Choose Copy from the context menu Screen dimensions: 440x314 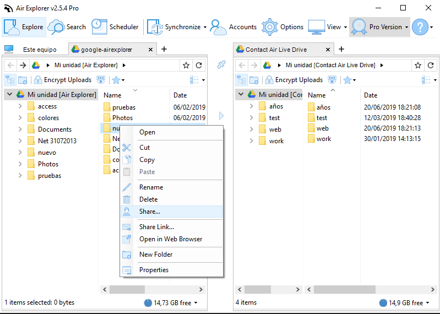point(171,160)
